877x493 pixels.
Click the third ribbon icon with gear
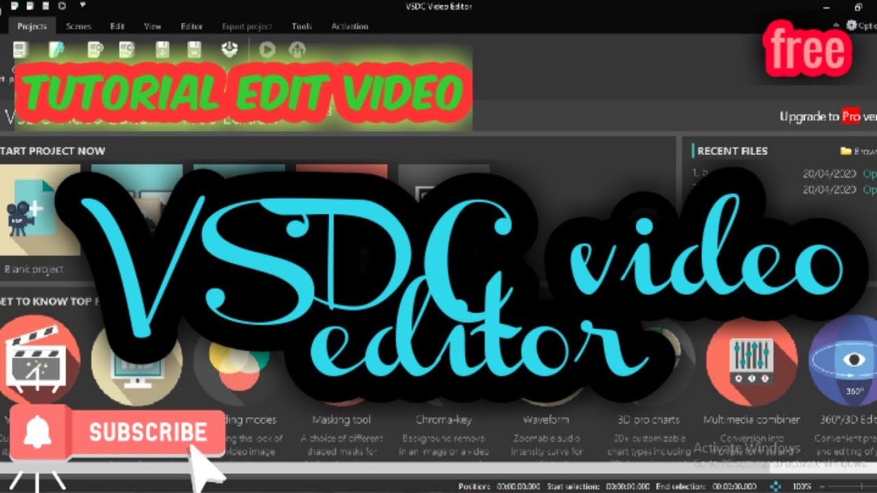(95, 49)
